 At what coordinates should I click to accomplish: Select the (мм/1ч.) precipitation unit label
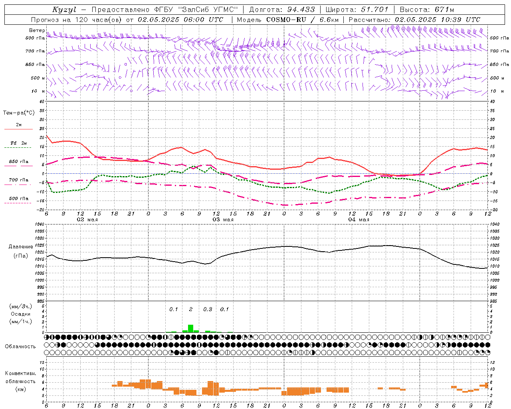coord(20,322)
